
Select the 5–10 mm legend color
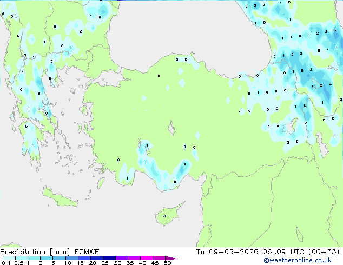59,258
